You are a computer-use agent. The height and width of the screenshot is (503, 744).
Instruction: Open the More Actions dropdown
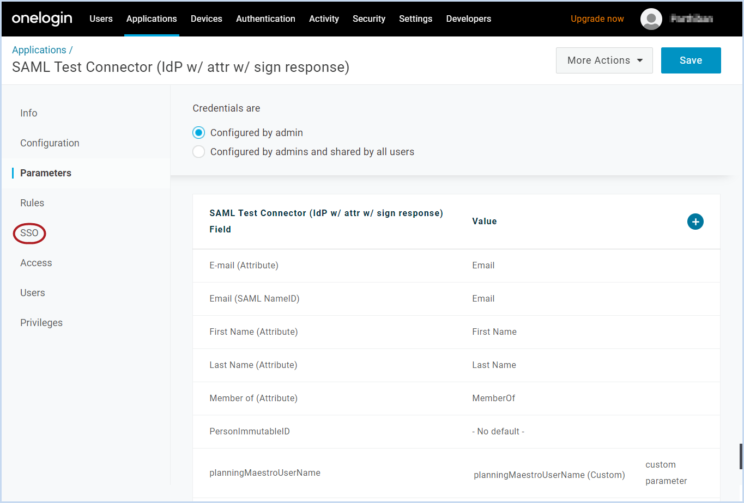pos(604,60)
